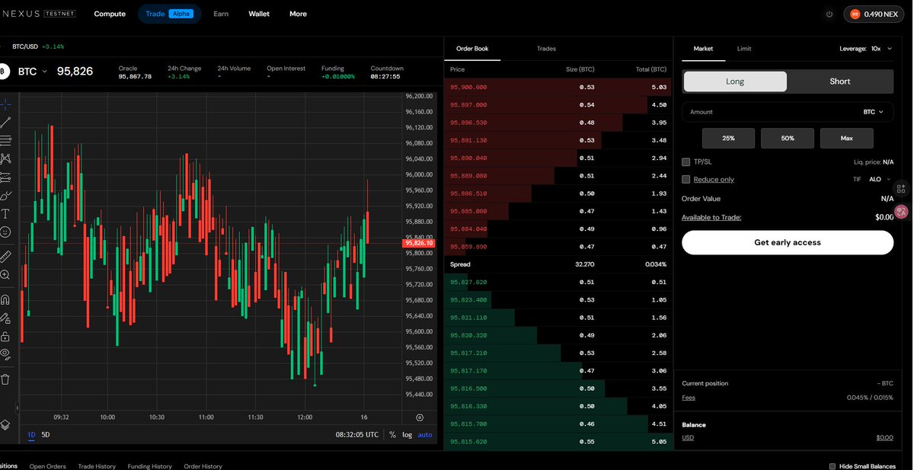914x470 pixels.
Task: Open the forecasting and measurement tools
Action: click(5, 177)
